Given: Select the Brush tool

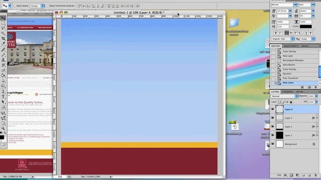Looking at the screenshot, I should pos(3,54).
